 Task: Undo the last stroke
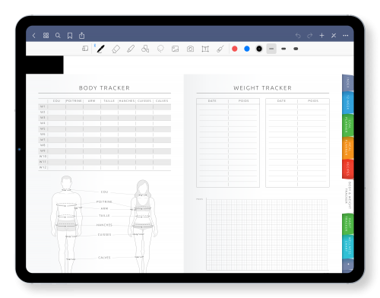click(298, 36)
